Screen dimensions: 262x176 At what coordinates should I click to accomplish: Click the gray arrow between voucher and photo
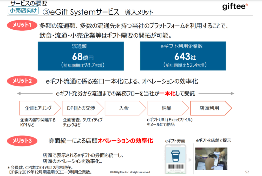click(x=190, y=160)
